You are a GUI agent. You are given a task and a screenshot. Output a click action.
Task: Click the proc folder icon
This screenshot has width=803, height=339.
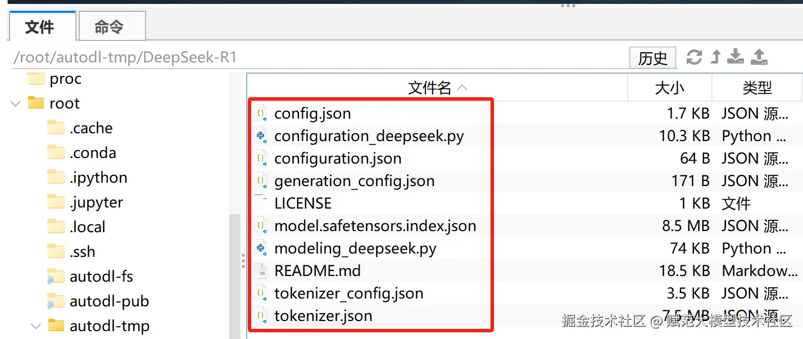pos(36,79)
